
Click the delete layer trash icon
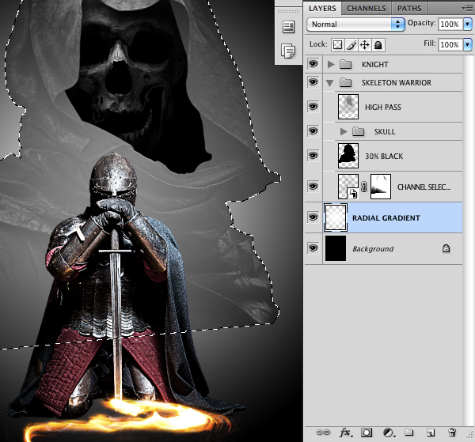point(452,433)
